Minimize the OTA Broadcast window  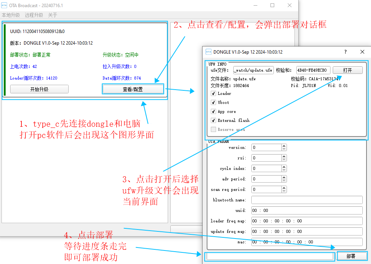point(255,5)
